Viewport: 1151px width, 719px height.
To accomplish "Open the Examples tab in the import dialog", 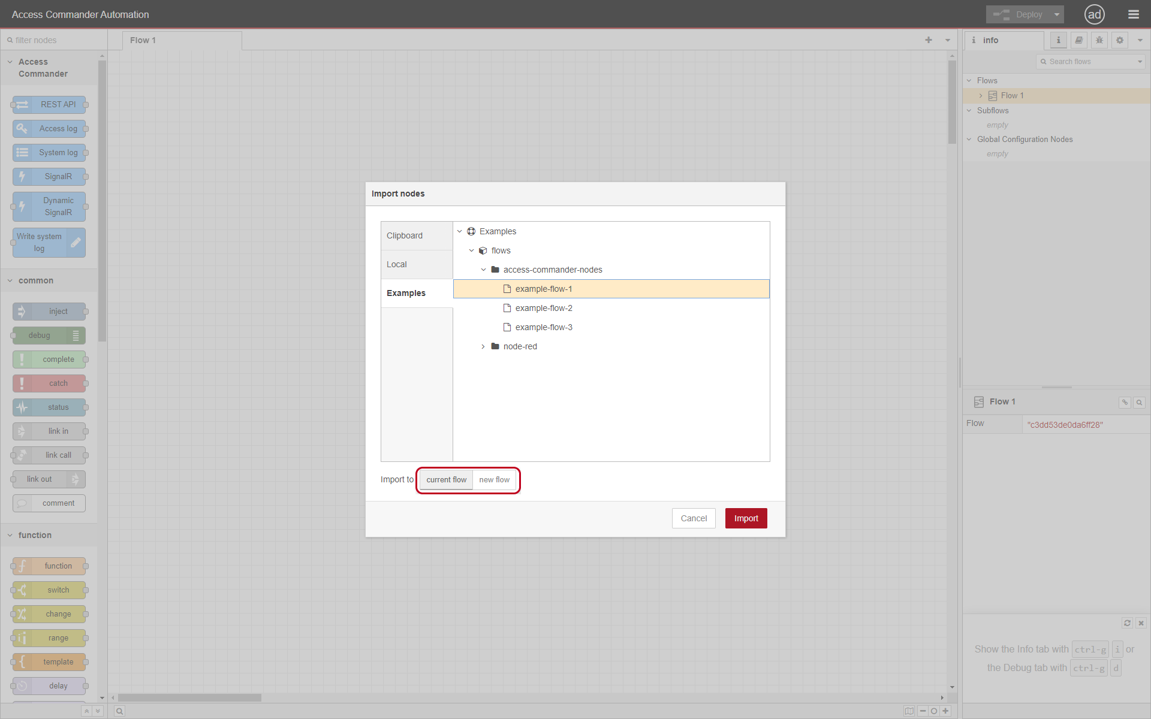I will coord(417,293).
